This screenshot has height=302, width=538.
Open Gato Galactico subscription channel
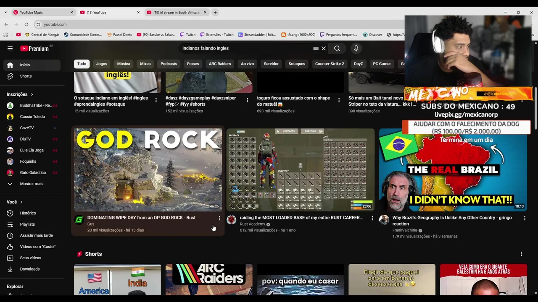(x=32, y=172)
